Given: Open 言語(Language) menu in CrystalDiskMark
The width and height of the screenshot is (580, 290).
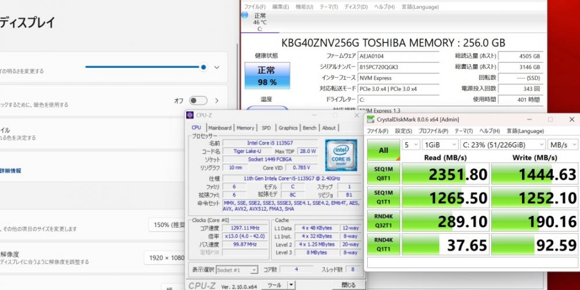Looking at the screenshot, I should [525, 131].
